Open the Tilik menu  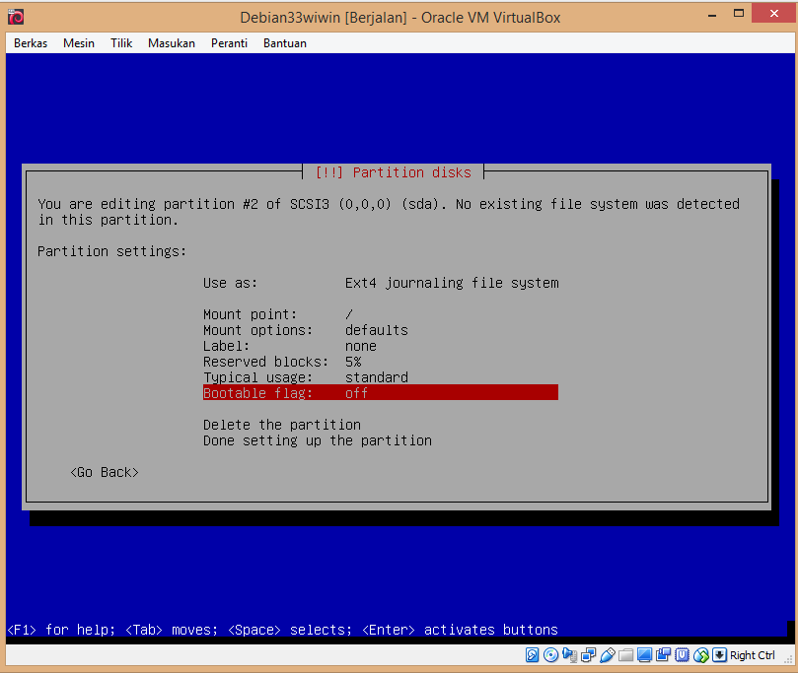coord(121,43)
